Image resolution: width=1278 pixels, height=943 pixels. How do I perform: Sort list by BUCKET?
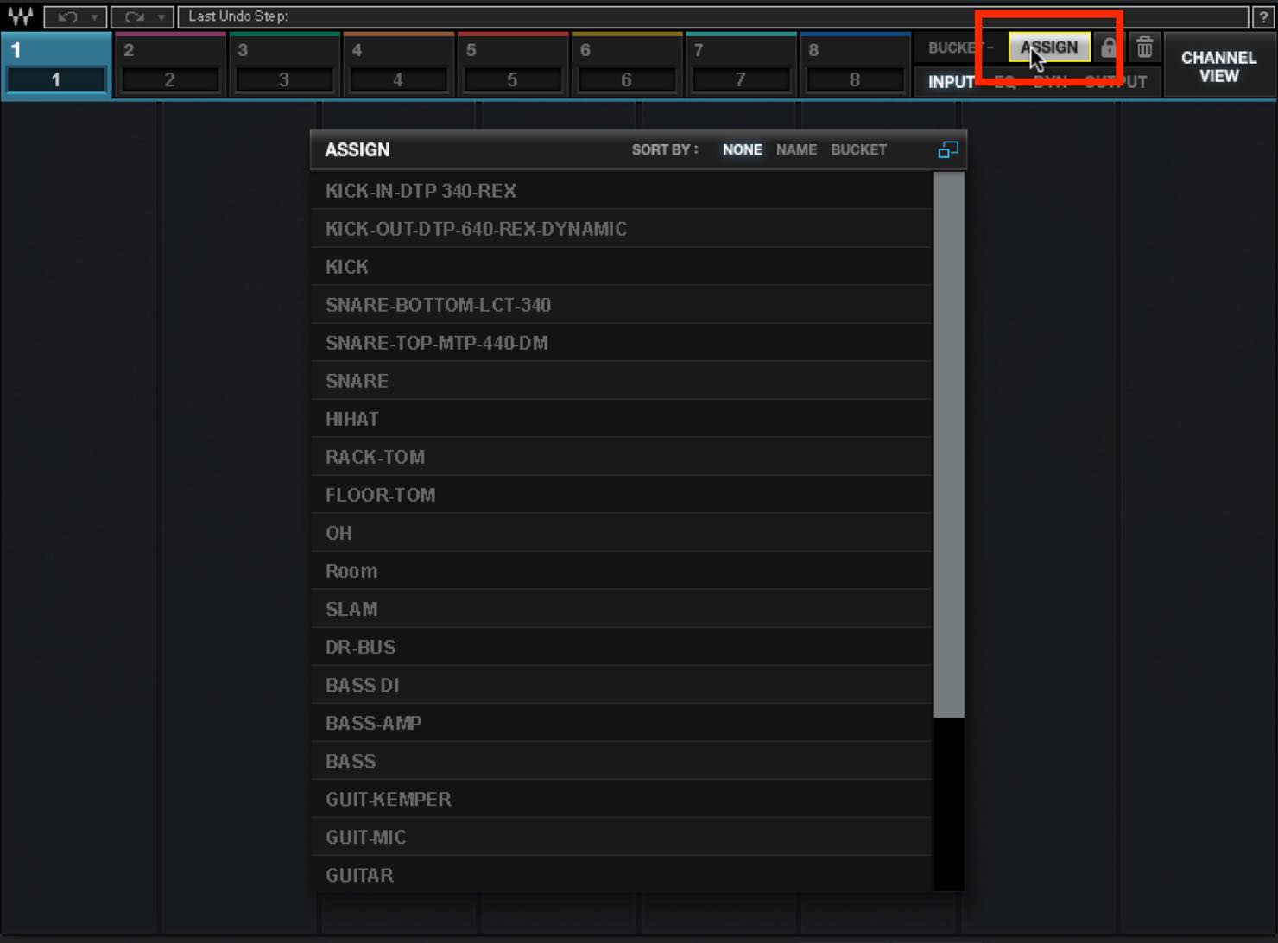pyautogui.click(x=858, y=150)
